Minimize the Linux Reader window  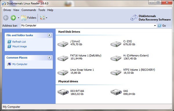coord(152,2)
